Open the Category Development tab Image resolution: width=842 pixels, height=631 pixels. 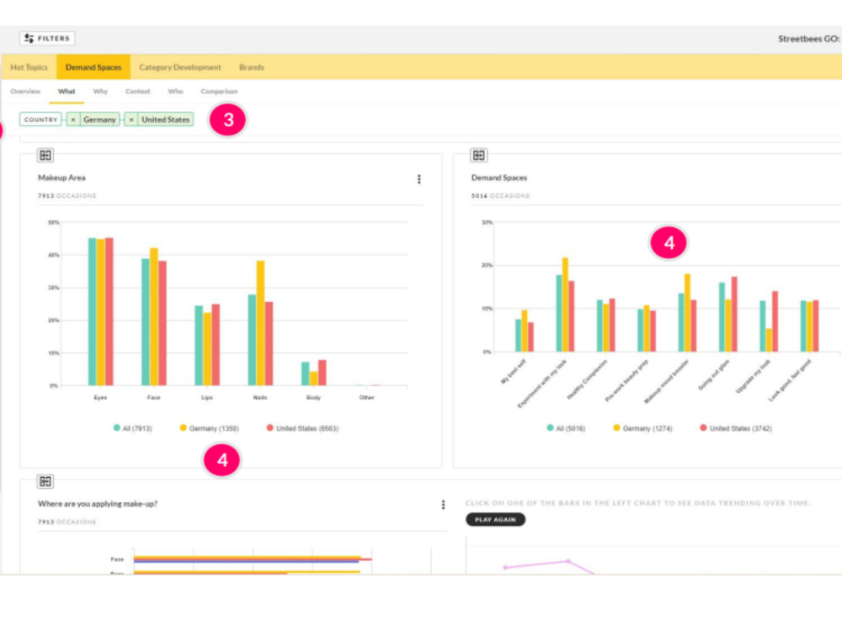(x=180, y=67)
